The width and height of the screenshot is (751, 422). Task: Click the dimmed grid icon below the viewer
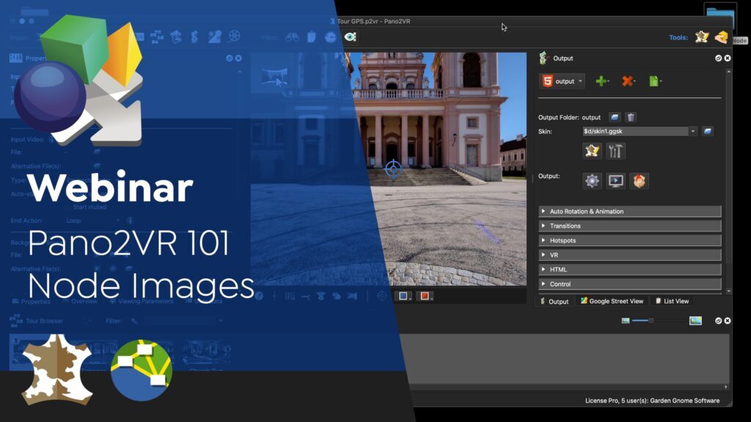click(x=290, y=296)
